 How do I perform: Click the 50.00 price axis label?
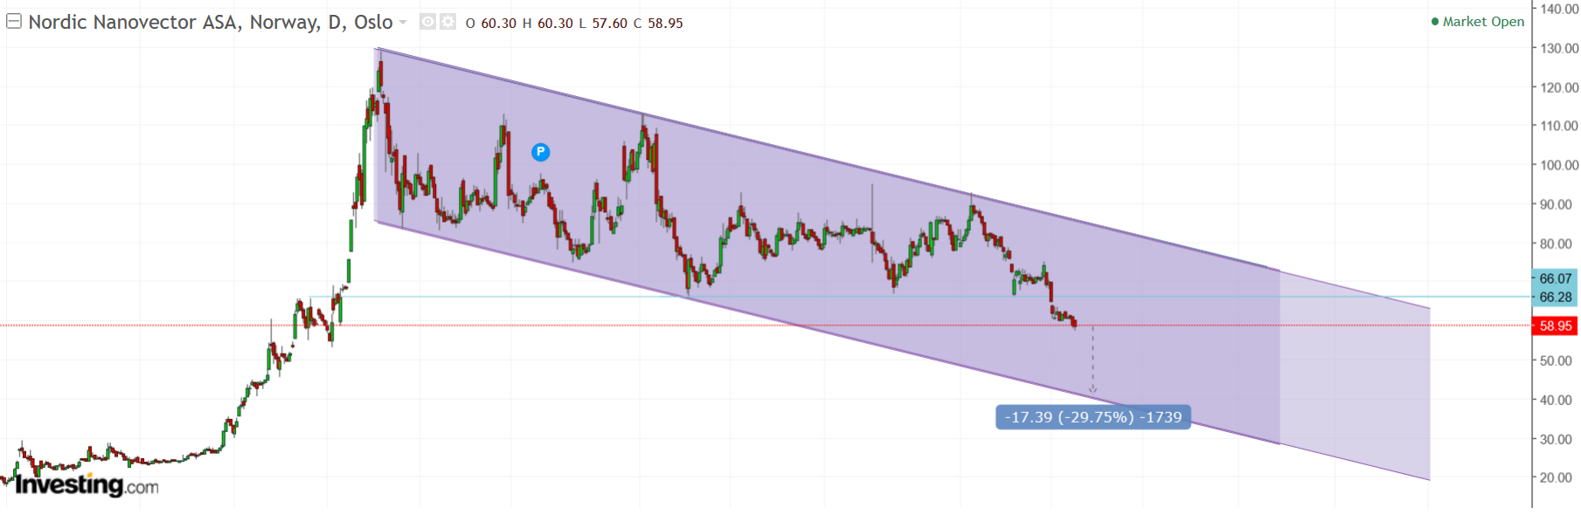[1556, 360]
